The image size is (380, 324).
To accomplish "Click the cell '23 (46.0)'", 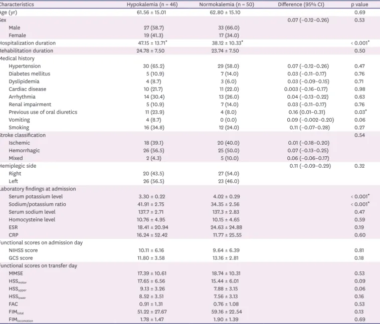I will (x=229, y=181).
